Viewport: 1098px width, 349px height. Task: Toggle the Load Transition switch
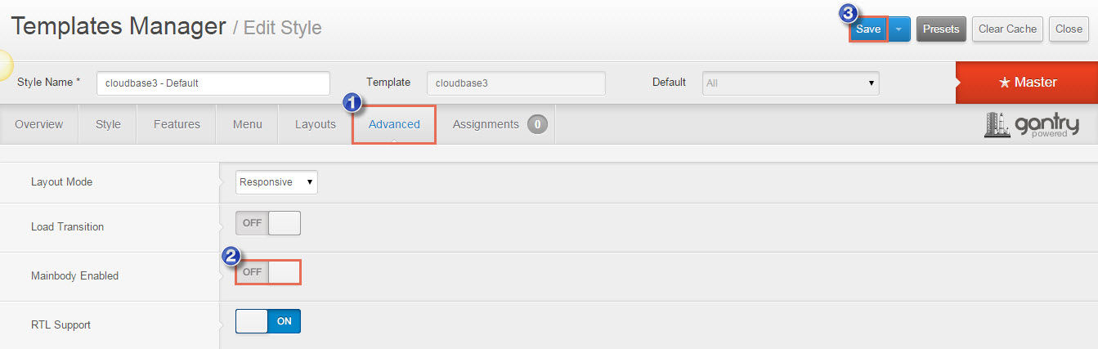click(x=268, y=223)
